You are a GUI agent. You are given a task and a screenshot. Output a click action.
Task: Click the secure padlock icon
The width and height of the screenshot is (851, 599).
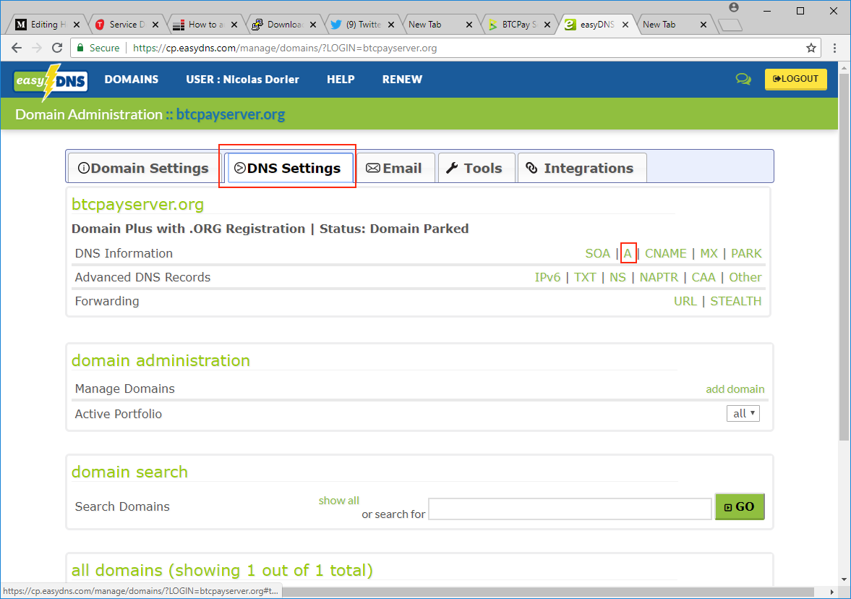80,48
